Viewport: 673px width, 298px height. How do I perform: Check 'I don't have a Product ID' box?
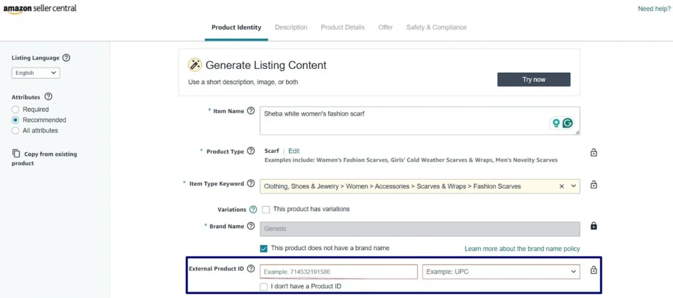click(x=264, y=286)
